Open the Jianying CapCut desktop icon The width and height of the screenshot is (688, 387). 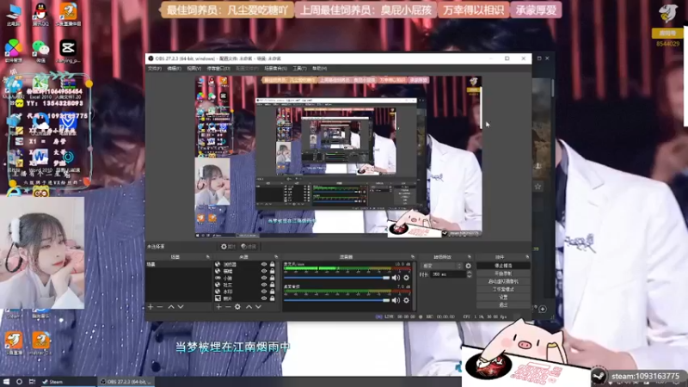[x=68, y=51]
